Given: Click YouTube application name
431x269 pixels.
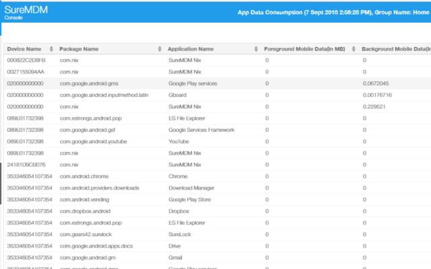Looking at the screenshot, I should pos(178,141).
